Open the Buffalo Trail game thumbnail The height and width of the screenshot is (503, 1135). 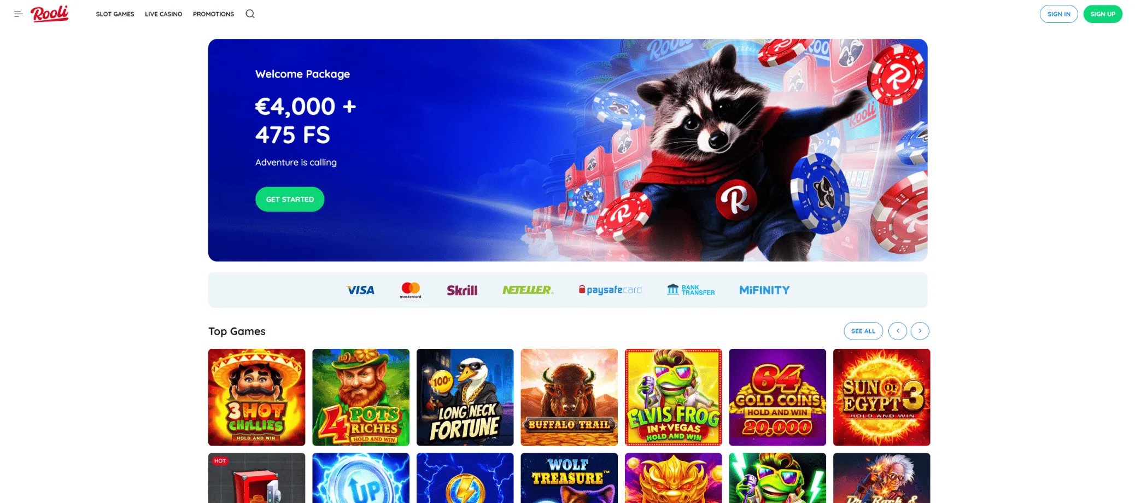pos(569,397)
